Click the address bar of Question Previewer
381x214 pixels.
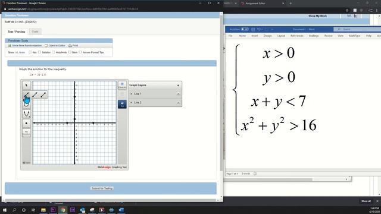click(x=73, y=9)
